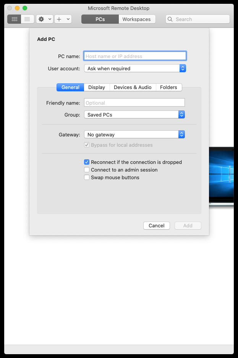
Task: Click the Add button
Action: [188, 225]
